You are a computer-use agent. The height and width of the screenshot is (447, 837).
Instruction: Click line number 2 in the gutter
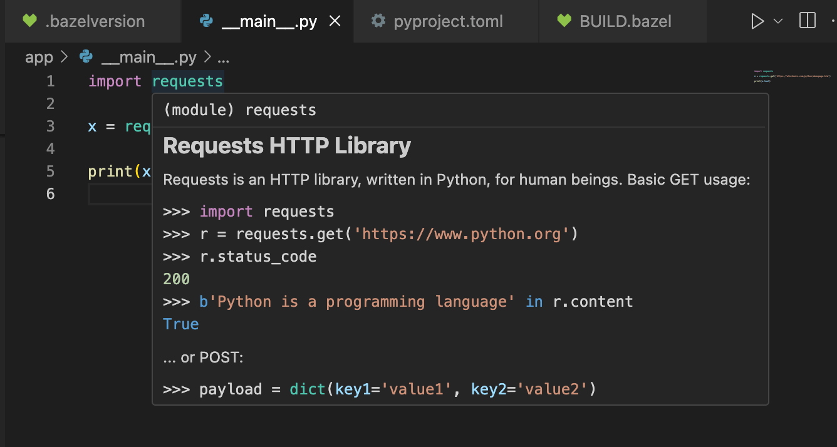50,104
